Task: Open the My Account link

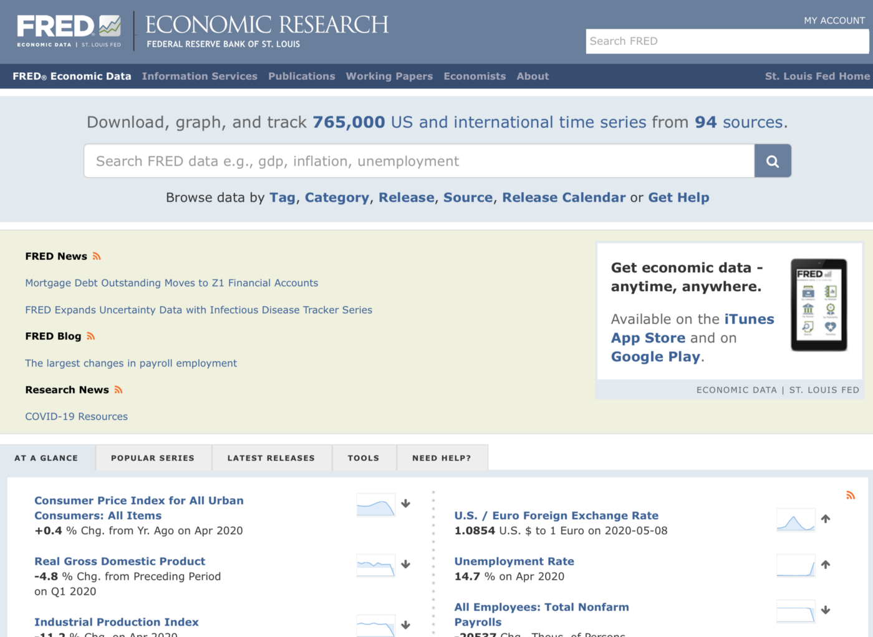Action: (834, 21)
